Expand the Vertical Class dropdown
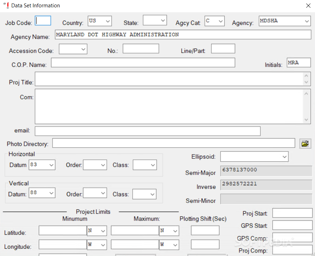315x256 pixels. point(144,194)
